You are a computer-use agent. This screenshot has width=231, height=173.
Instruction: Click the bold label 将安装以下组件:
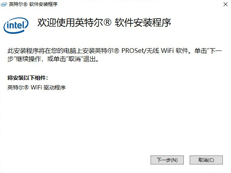tap(28, 78)
